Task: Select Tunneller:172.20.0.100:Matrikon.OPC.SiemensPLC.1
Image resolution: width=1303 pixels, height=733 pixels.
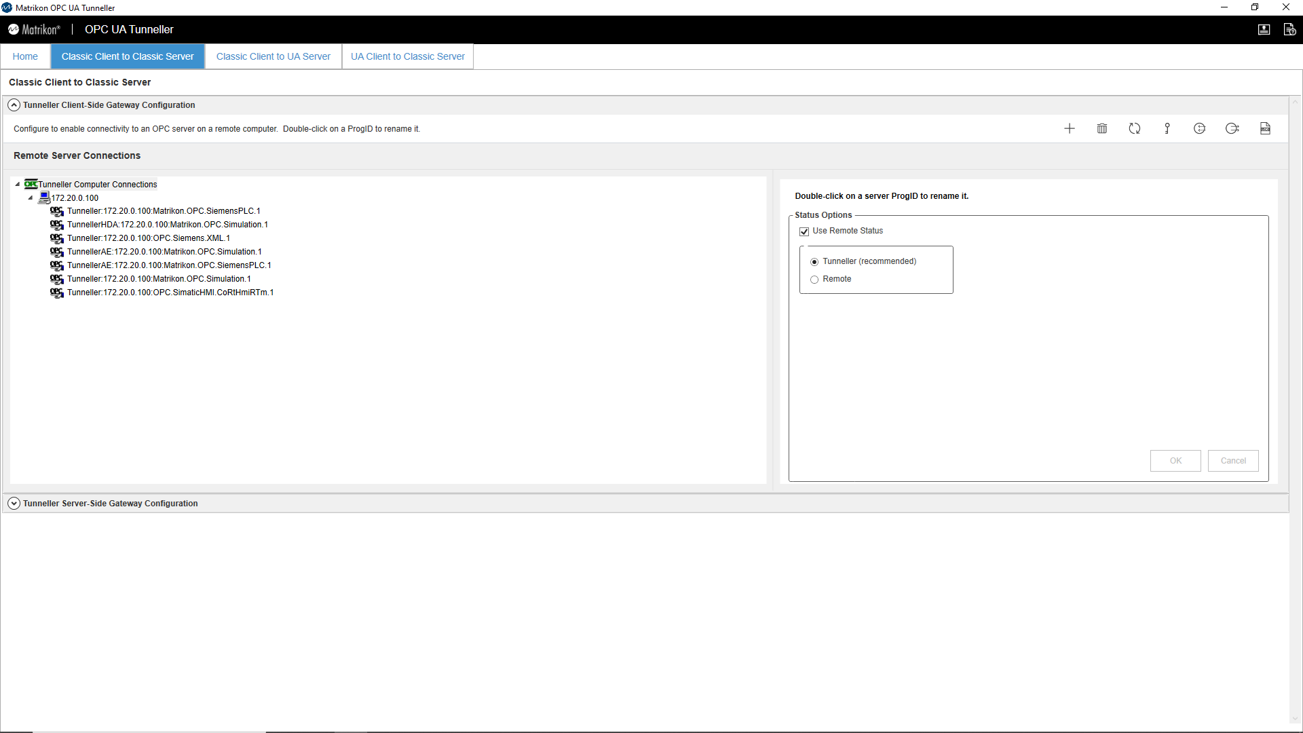Action: coord(164,211)
